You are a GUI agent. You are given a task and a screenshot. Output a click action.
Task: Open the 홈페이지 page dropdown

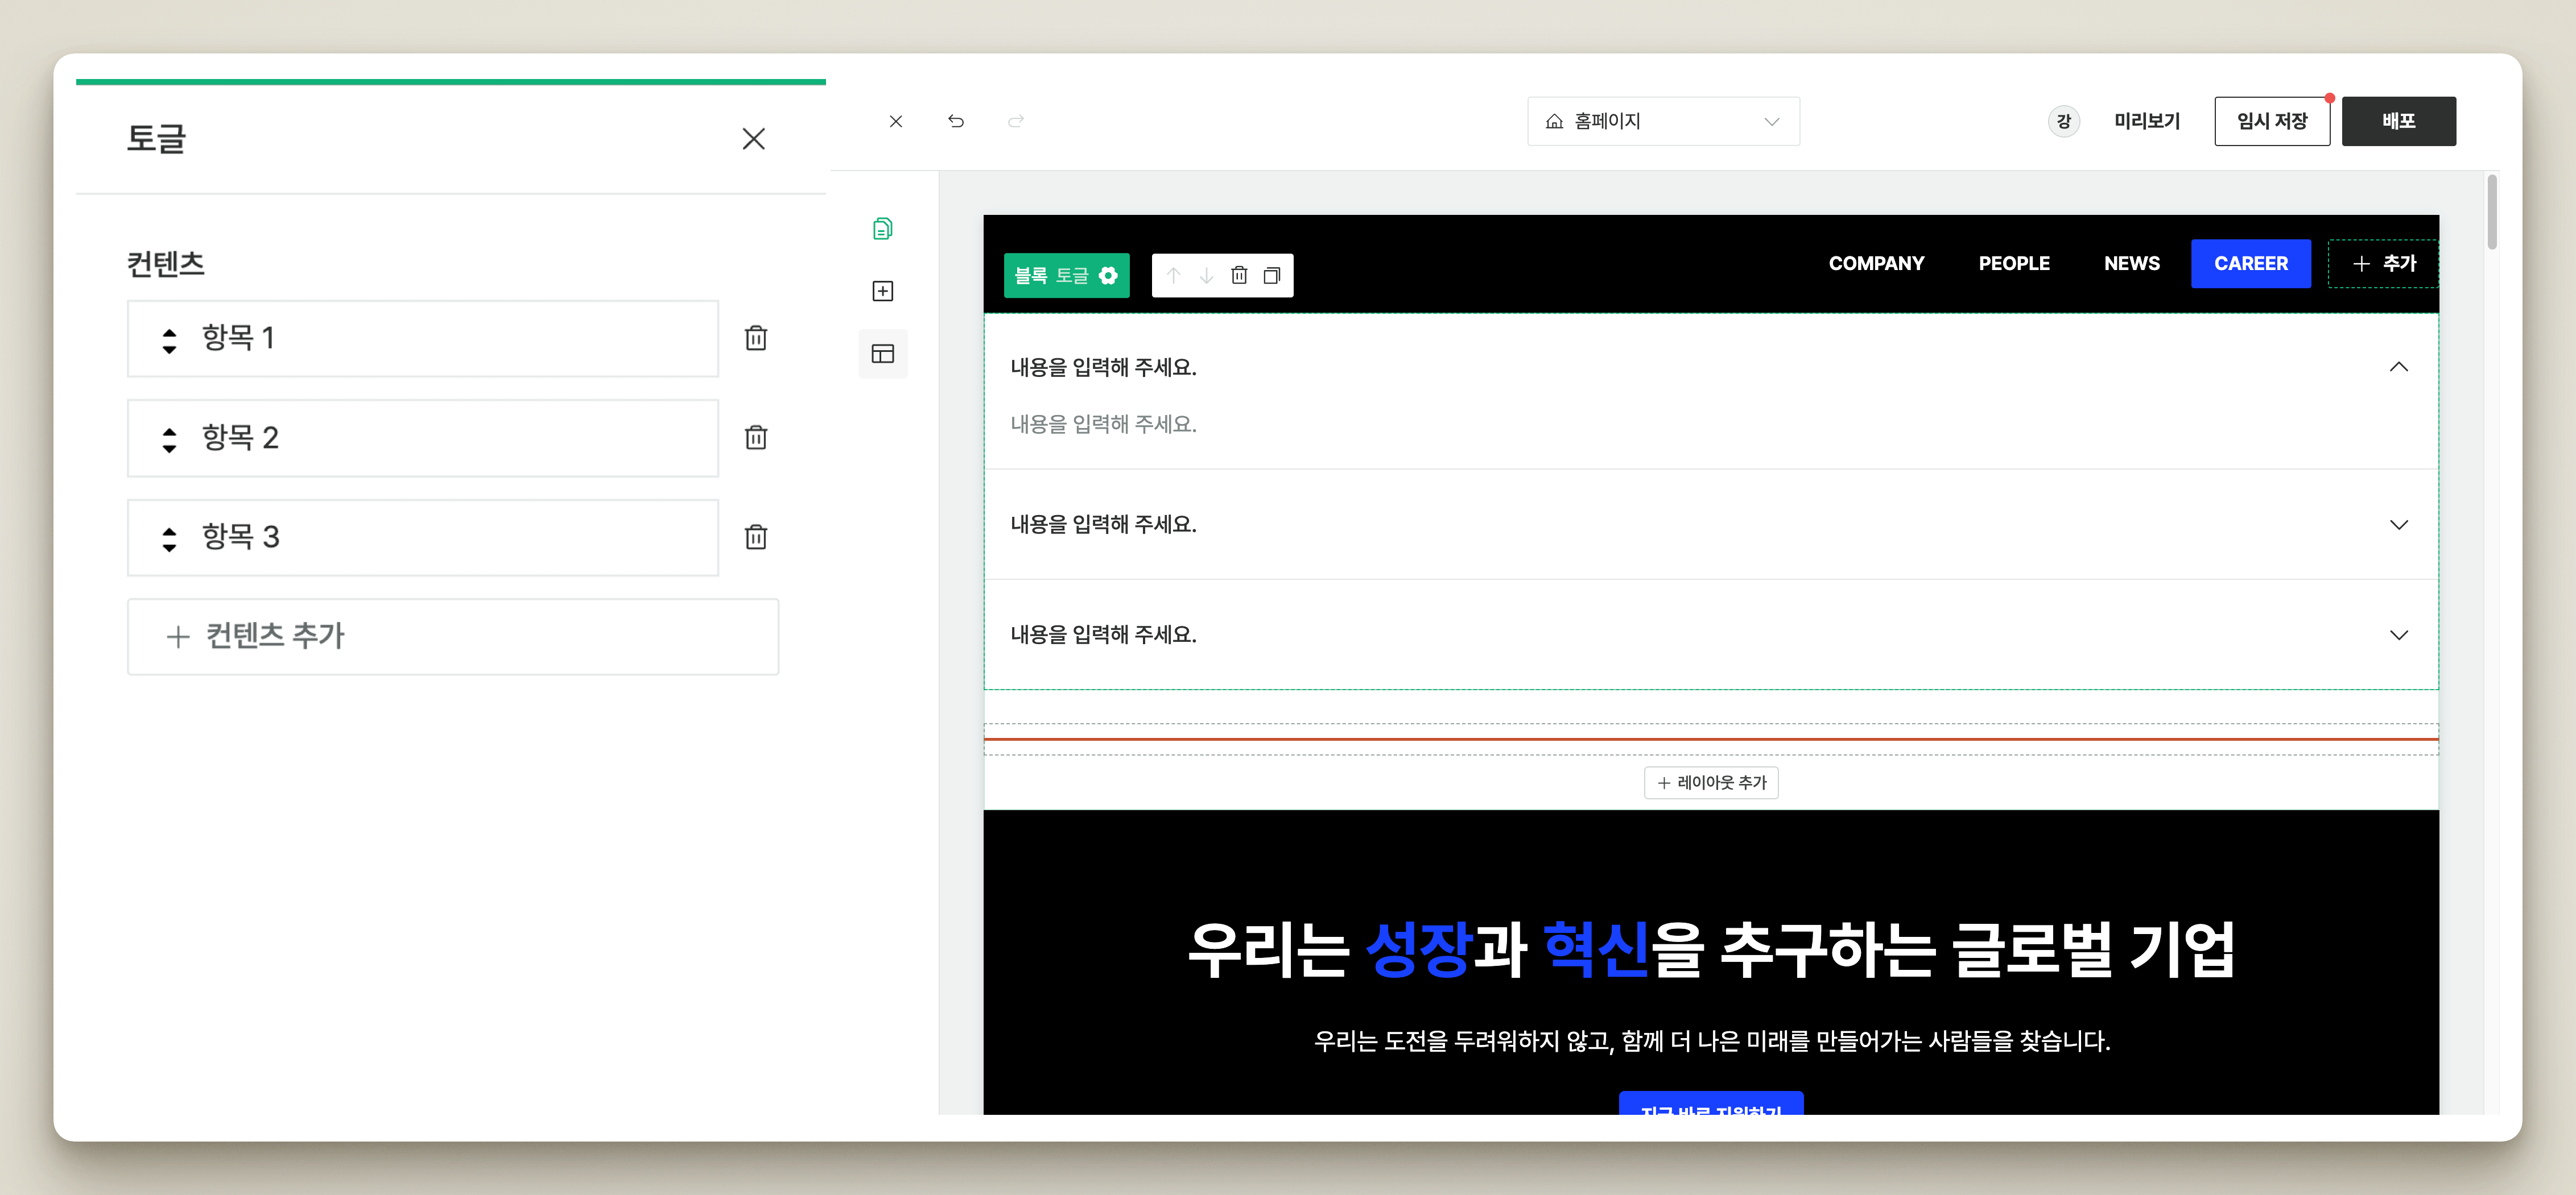click(1663, 121)
